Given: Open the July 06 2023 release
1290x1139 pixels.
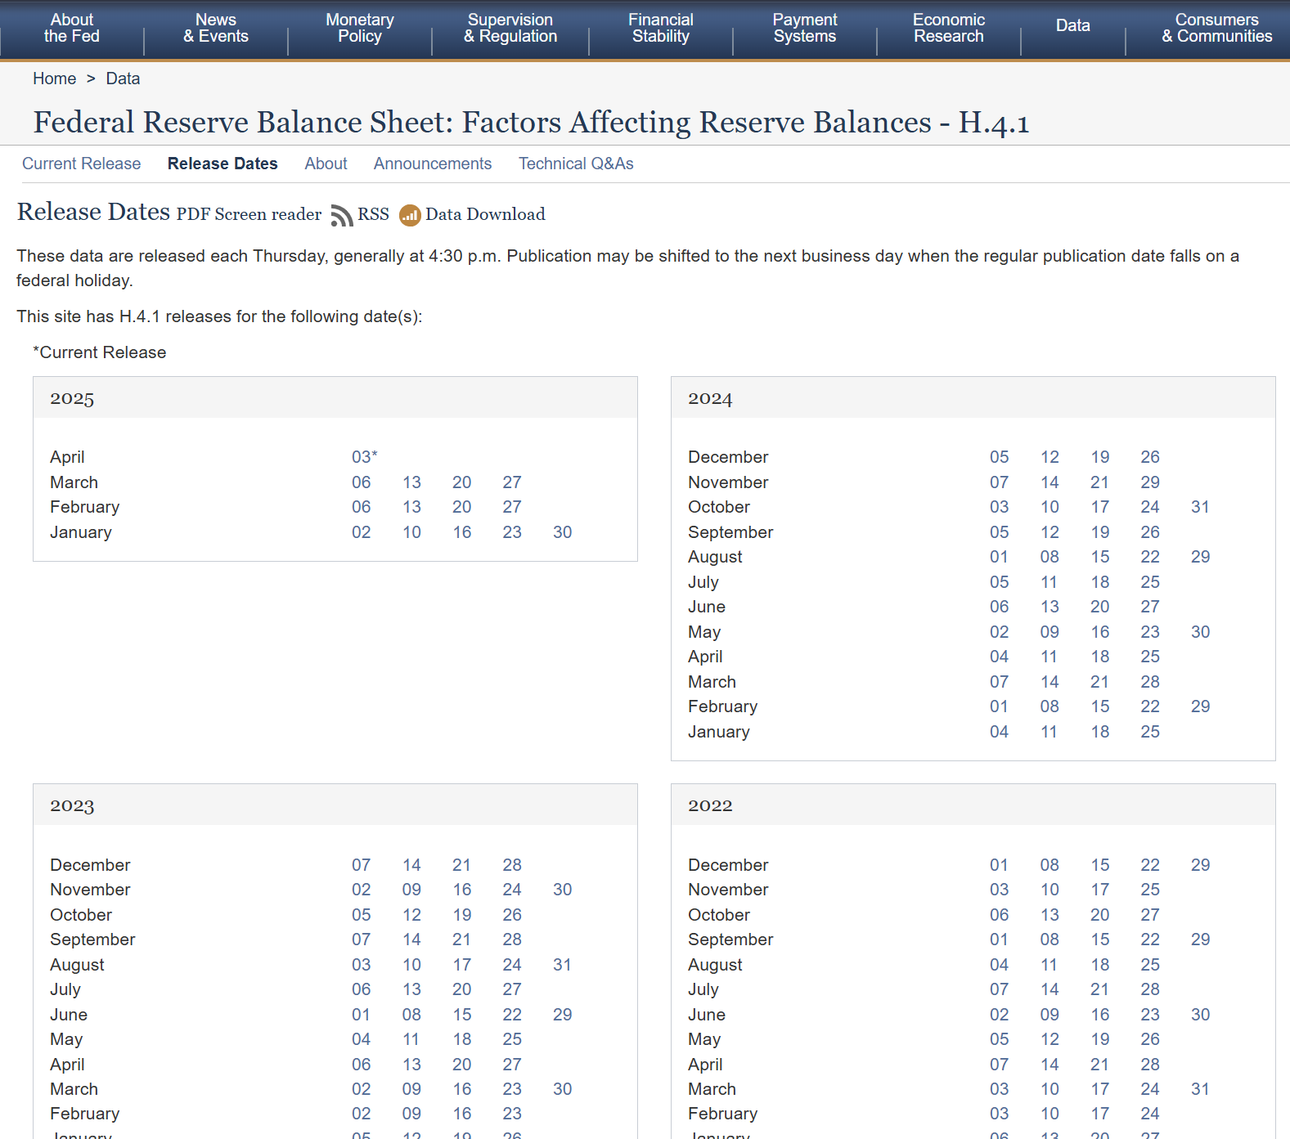Looking at the screenshot, I should pos(362,989).
